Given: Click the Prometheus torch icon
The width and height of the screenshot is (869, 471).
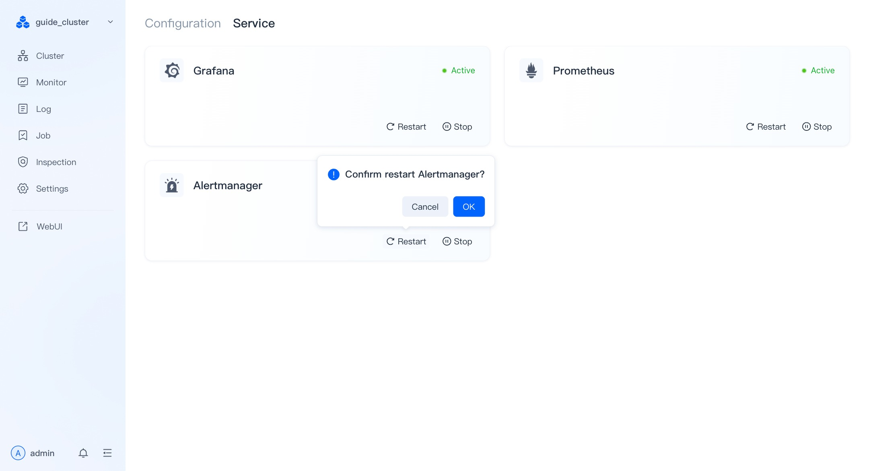Looking at the screenshot, I should pos(531,70).
